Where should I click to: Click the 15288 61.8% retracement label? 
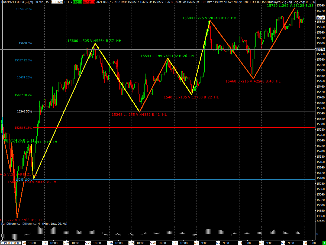(x=23, y=128)
